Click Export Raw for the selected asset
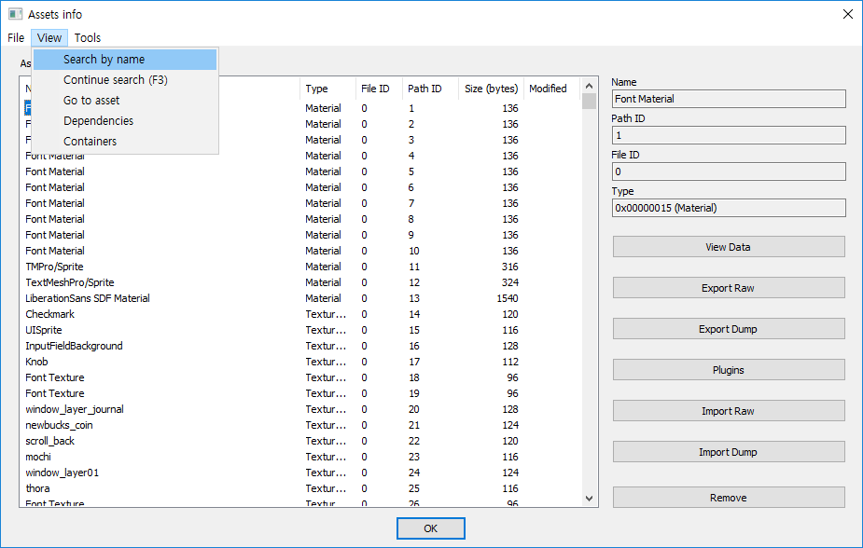Viewport: 863px width, 548px height. click(728, 287)
